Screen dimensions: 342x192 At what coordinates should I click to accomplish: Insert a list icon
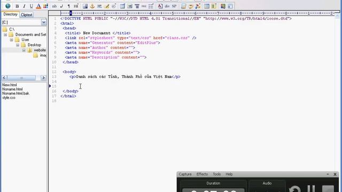pos(151,6)
